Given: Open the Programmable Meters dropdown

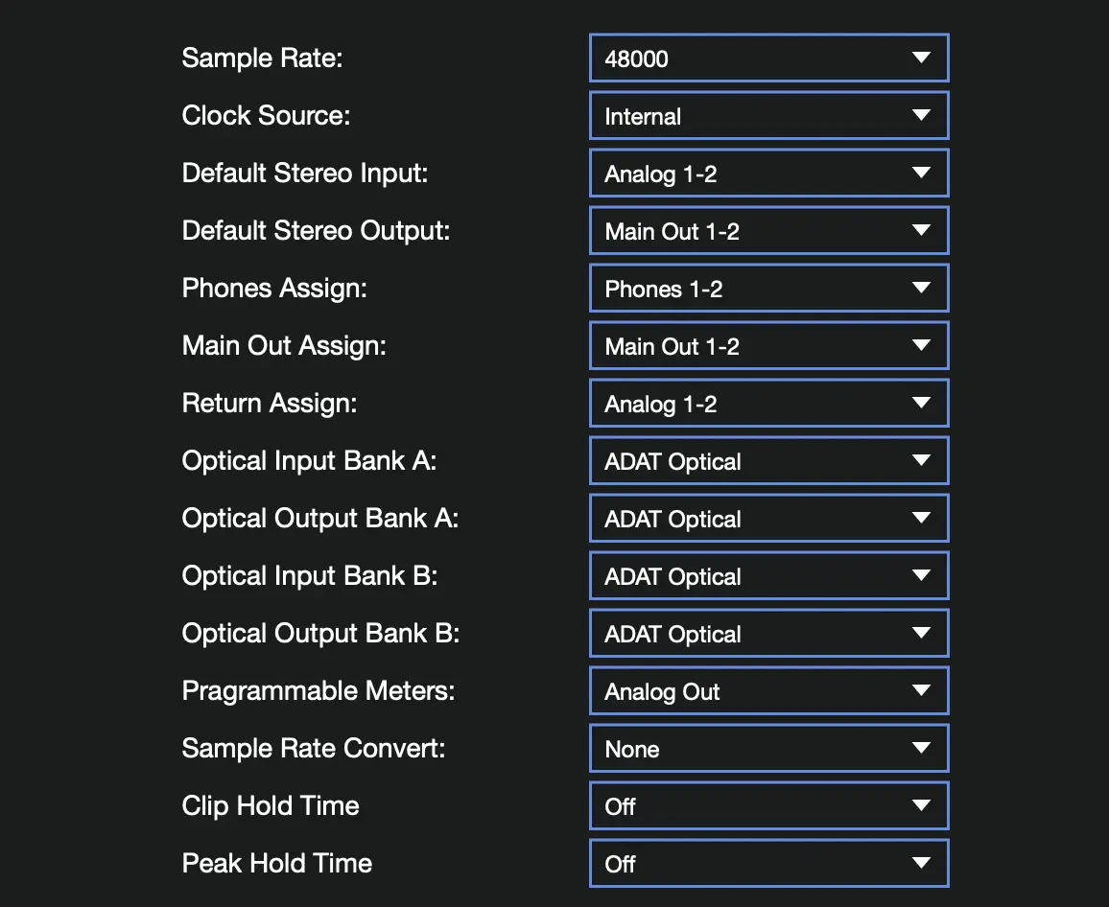Looking at the screenshot, I should click(767, 691).
